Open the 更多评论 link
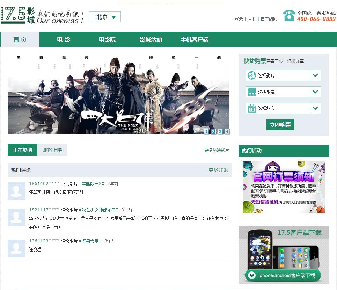This screenshot has height=290, width=337. click(x=218, y=170)
